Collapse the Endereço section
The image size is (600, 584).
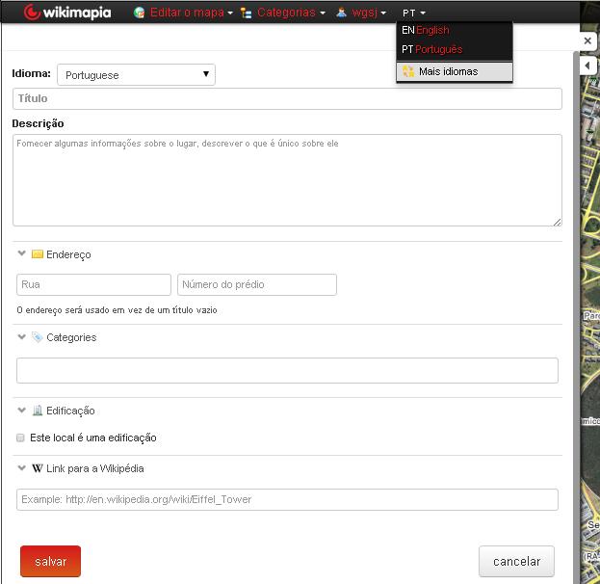click(x=22, y=254)
